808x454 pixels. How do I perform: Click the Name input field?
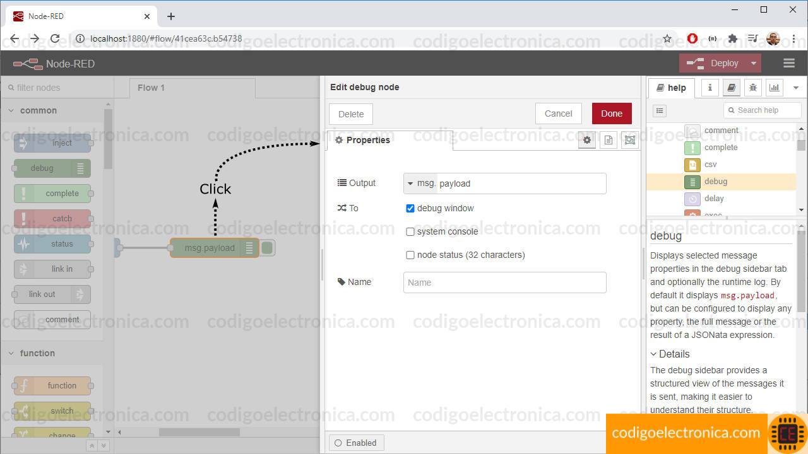[505, 282]
